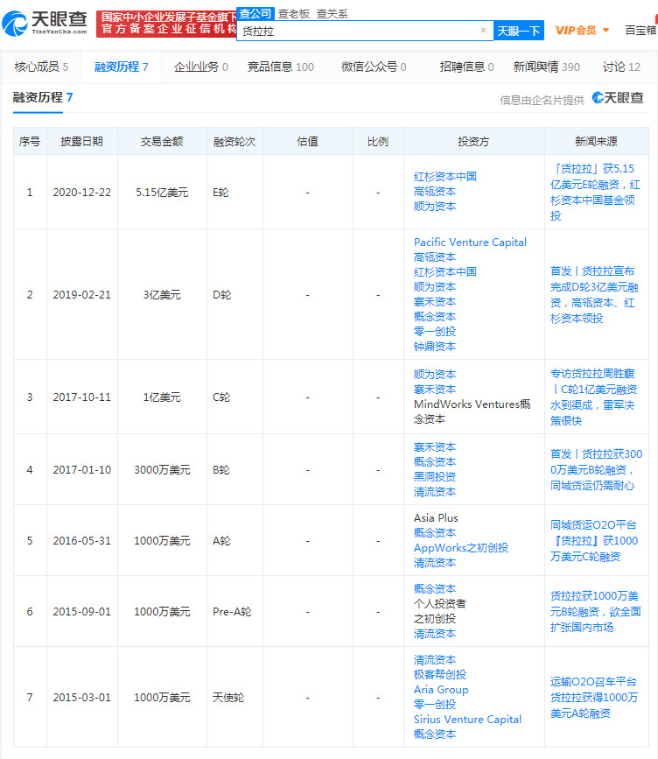Open 红杉资本中国 investor in the E轮 row
658x759 pixels.
(445, 176)
